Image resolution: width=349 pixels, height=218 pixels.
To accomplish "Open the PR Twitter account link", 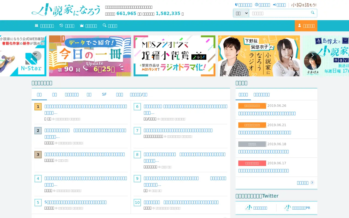I will point(297,208).
